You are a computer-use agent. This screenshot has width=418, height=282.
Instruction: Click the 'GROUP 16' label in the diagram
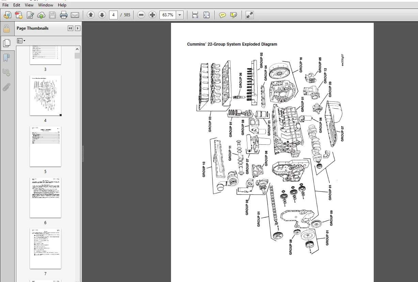pyautogui.click(x=301, y=65)
